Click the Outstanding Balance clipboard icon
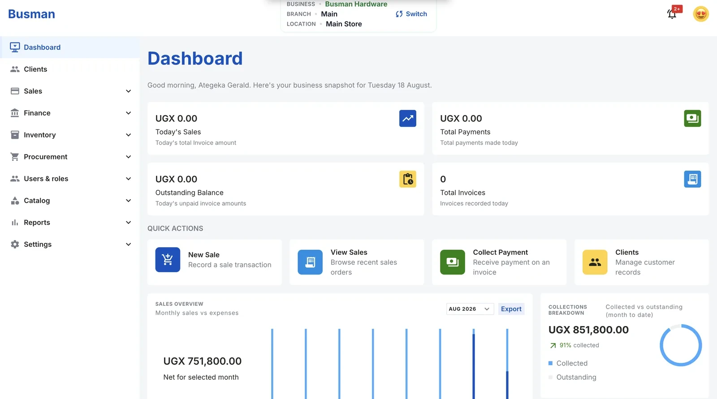Image resolution: width=717 pixels, height=399 pixels. (x=408, y=179)
